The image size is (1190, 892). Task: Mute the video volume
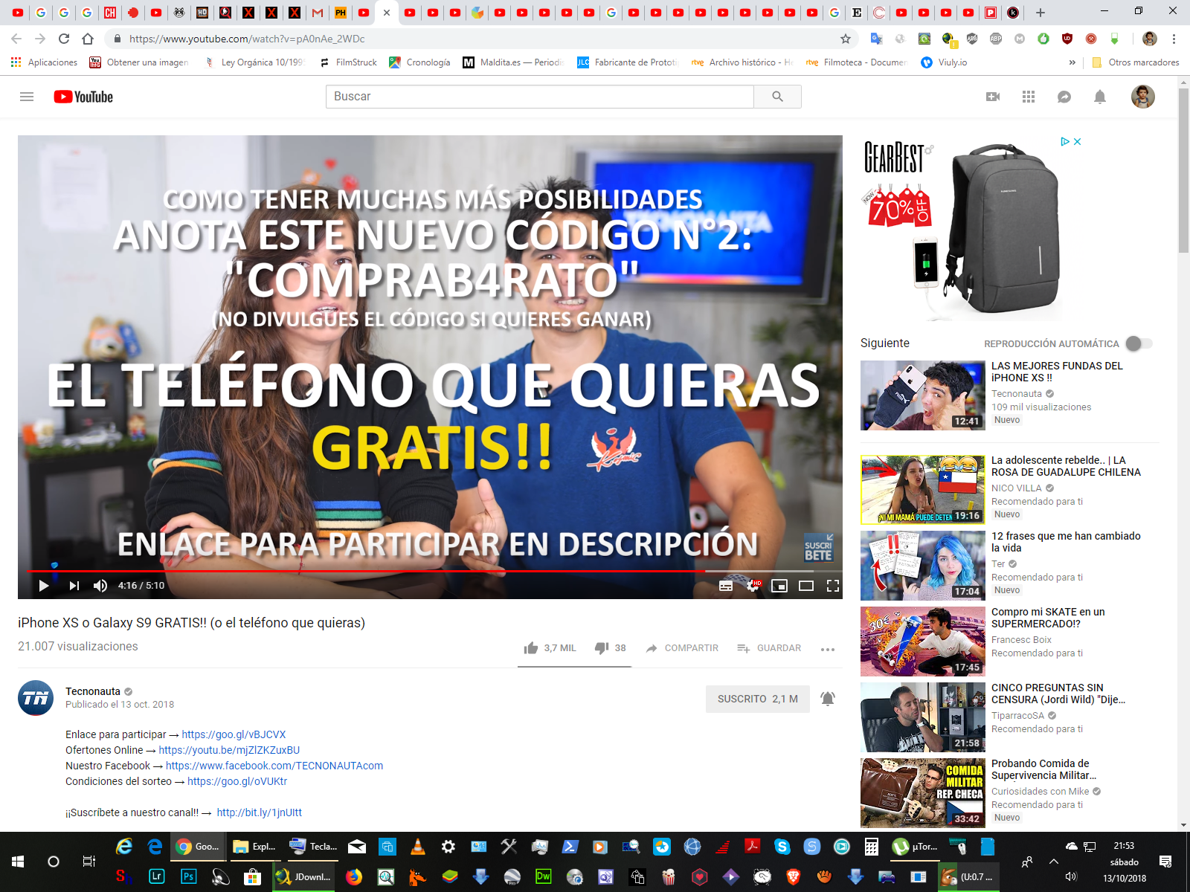tap(100, 586)
